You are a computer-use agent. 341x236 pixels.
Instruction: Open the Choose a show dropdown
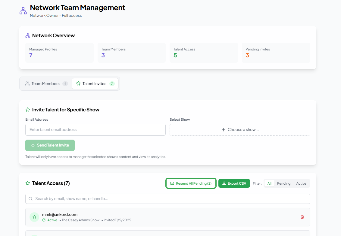pos(239,129)
